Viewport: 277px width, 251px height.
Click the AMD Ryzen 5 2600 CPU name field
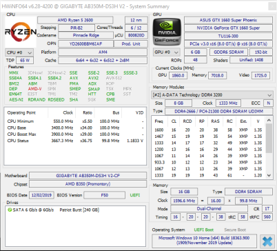[75, 20]
